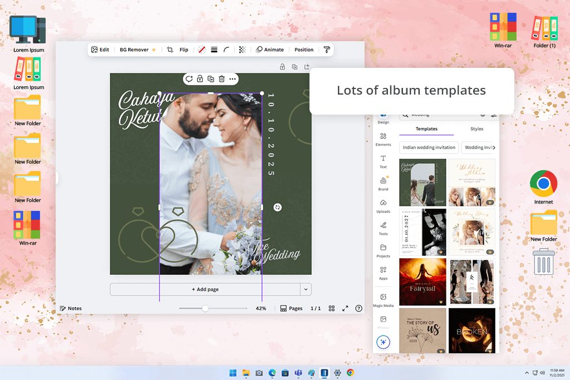Screen dimensions: 570x380
Task: Click the comment icon in floating toolbar
Action: [x=189, y=79]
